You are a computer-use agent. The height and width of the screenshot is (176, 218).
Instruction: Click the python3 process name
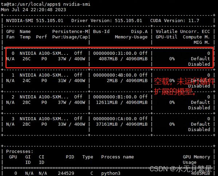(x=111, y=173)
